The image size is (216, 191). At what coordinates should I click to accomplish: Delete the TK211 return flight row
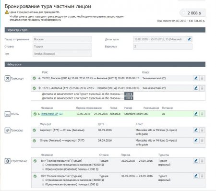202,88
